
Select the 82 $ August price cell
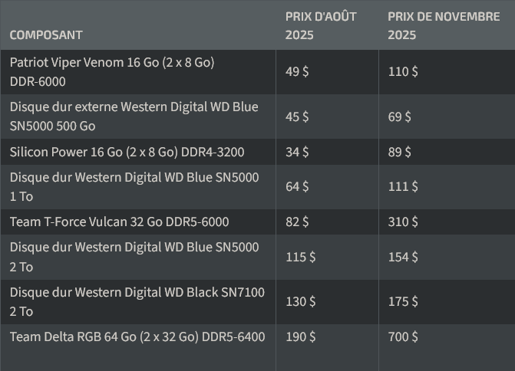[x=296, y=222]
